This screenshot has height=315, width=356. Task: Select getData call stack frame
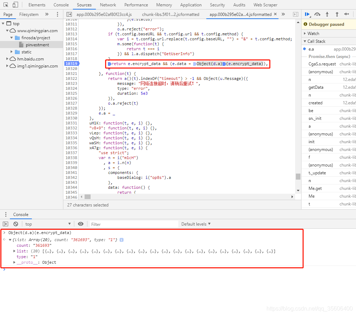point(329,87)
